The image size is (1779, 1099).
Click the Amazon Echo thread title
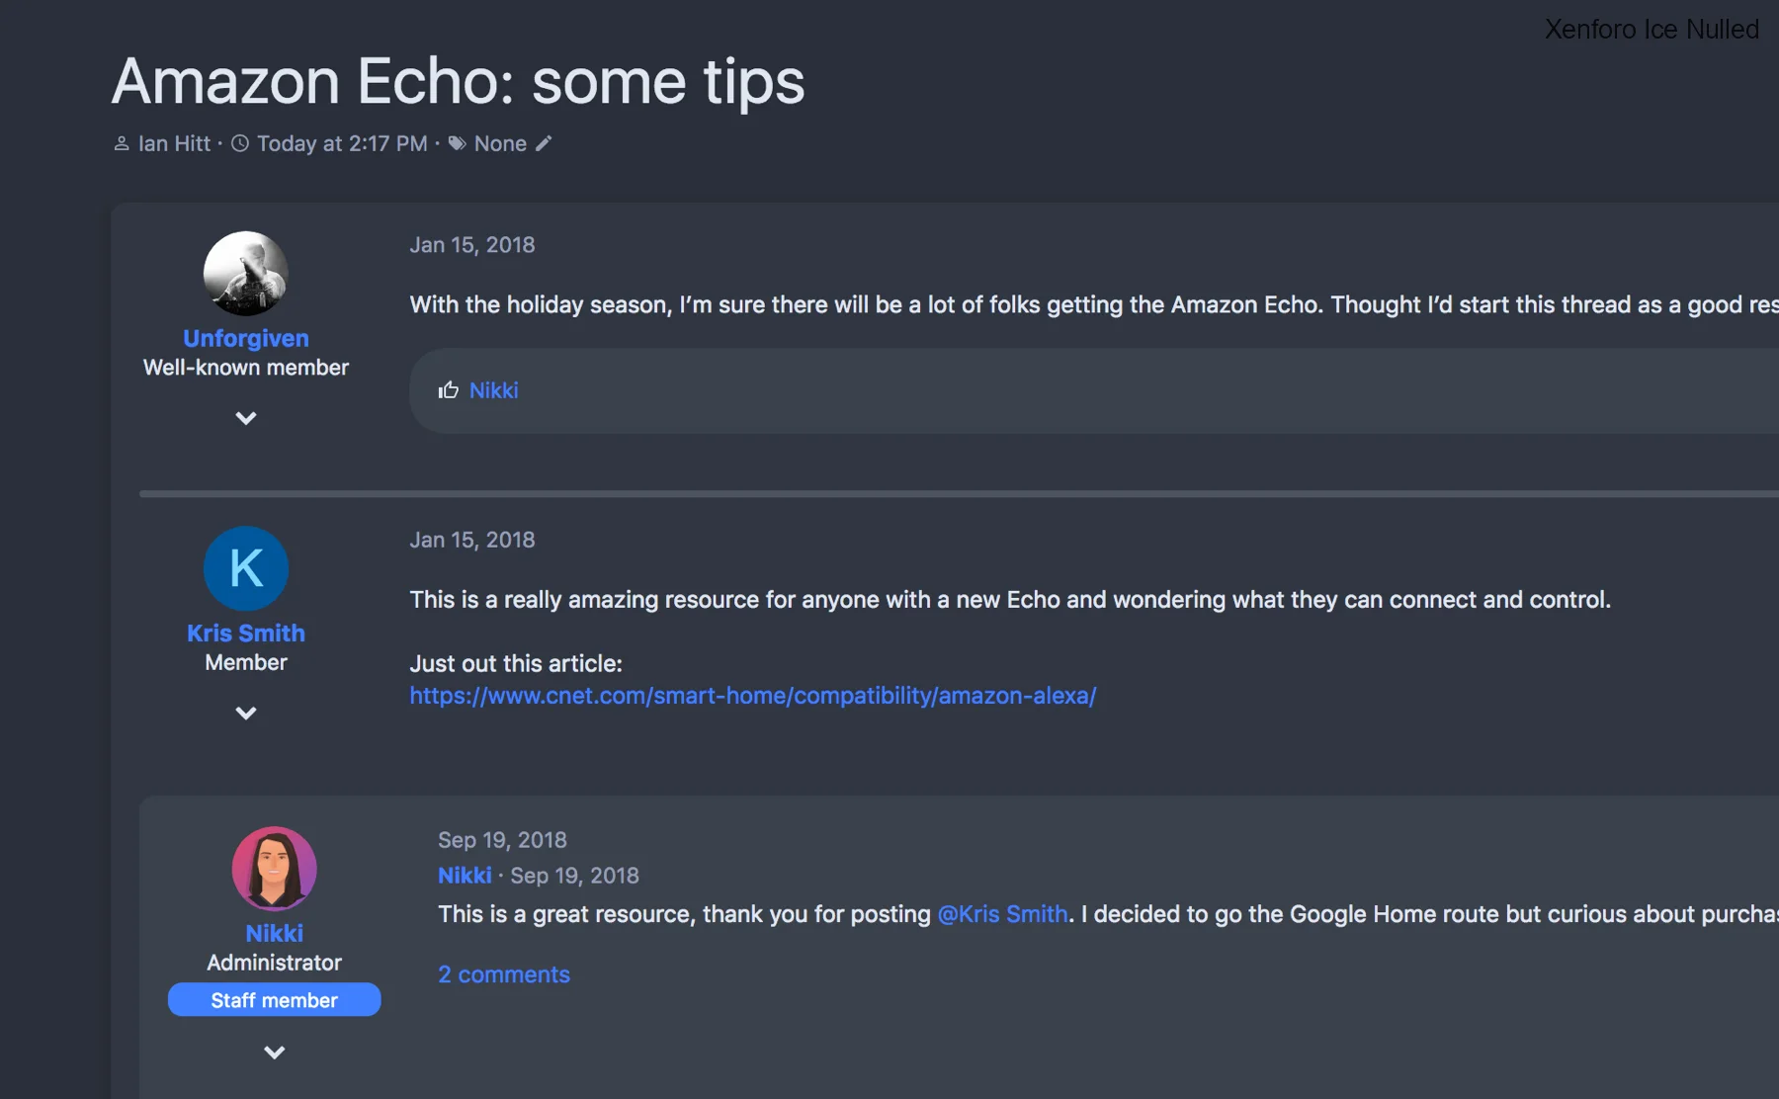(x=458, y=80)
